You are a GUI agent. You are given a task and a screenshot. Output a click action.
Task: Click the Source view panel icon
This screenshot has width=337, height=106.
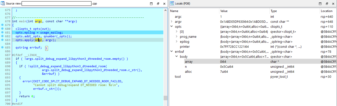(3, 4)
